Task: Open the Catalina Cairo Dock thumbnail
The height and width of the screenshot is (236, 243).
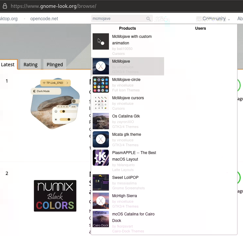Action: (101, 219)
